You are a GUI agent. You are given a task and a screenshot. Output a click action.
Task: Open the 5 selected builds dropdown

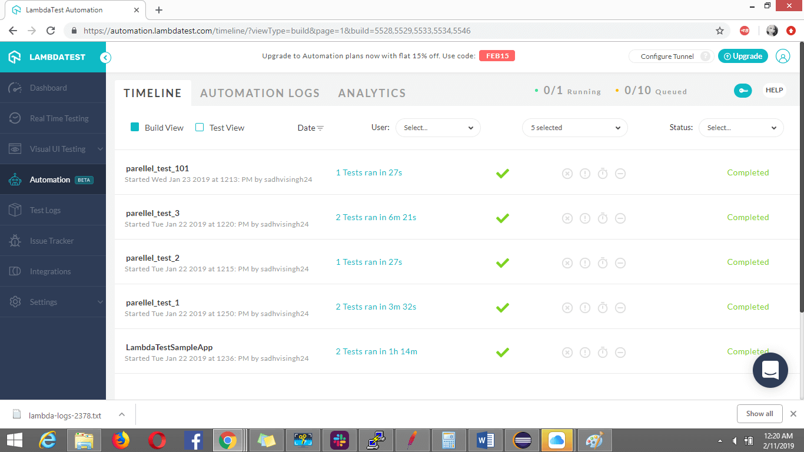tap(574, 128)
